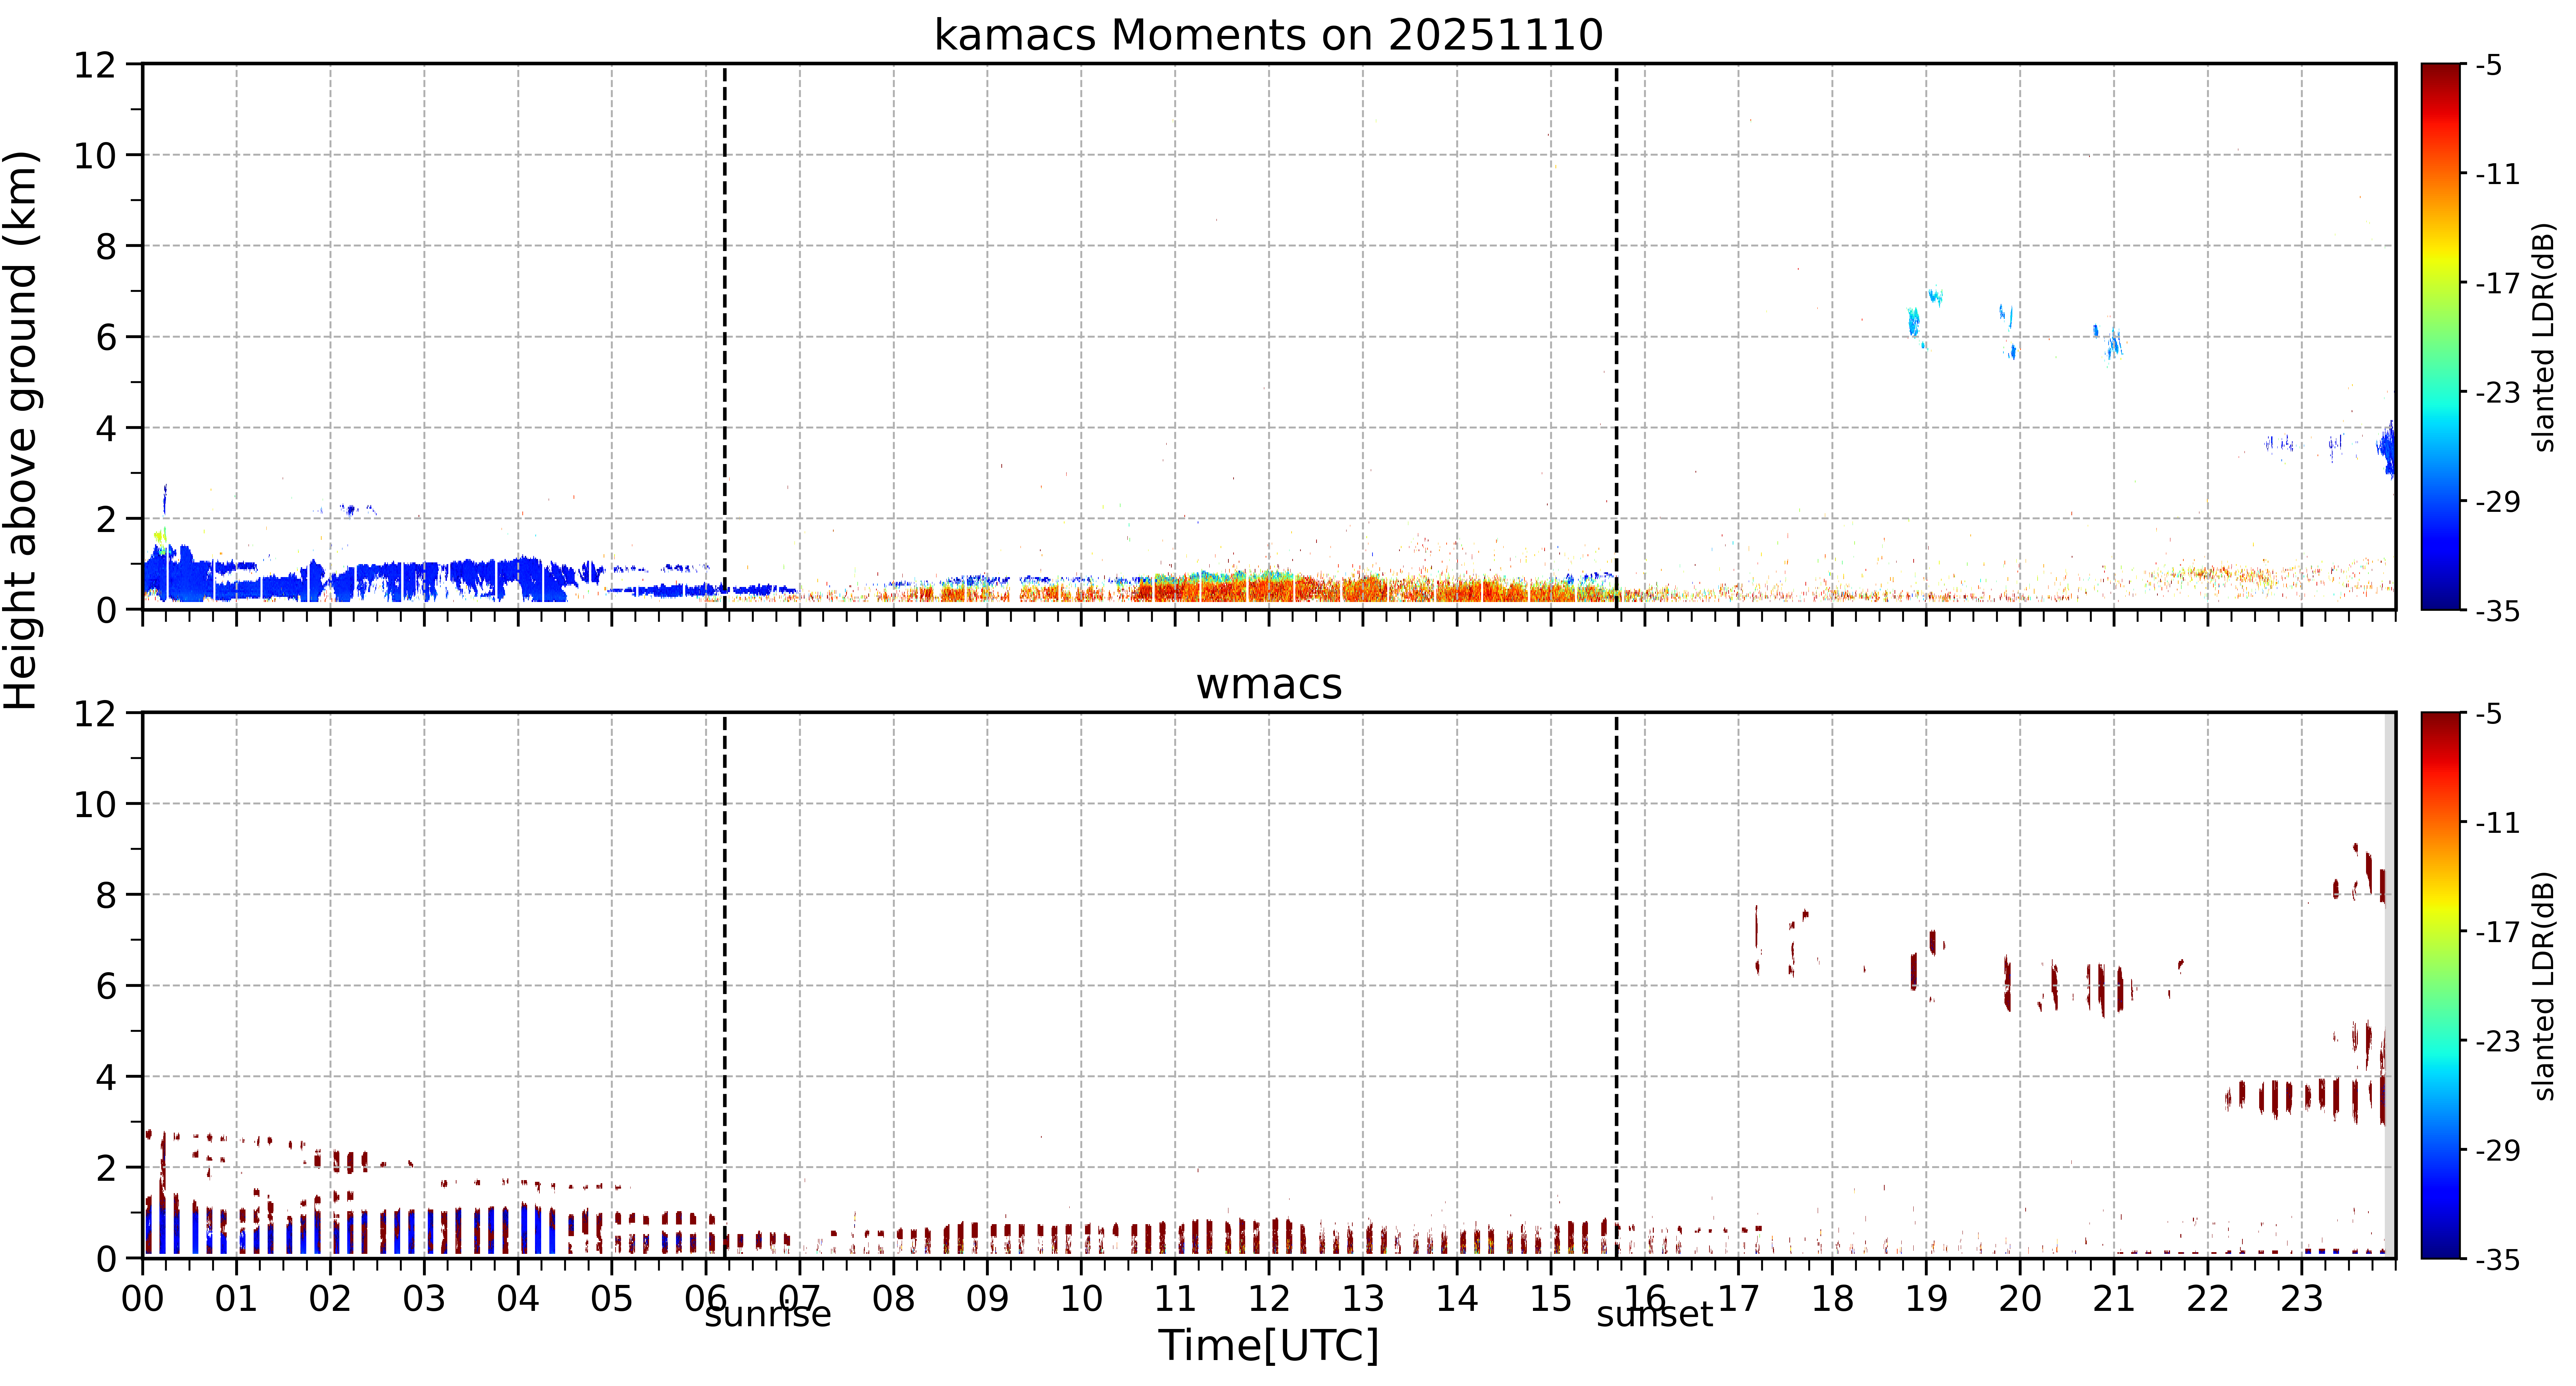Screen dimensions: 2576x1386
Task: Click the wmacs panel LDR color bar
Action: [x=2441, y=985]
